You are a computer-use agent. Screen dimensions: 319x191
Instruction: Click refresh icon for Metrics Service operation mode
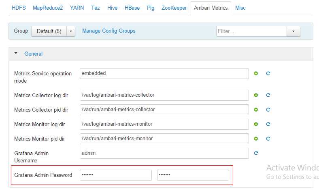point(268,73)
